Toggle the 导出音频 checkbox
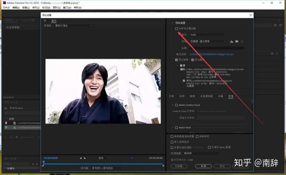 coord(193,60)
